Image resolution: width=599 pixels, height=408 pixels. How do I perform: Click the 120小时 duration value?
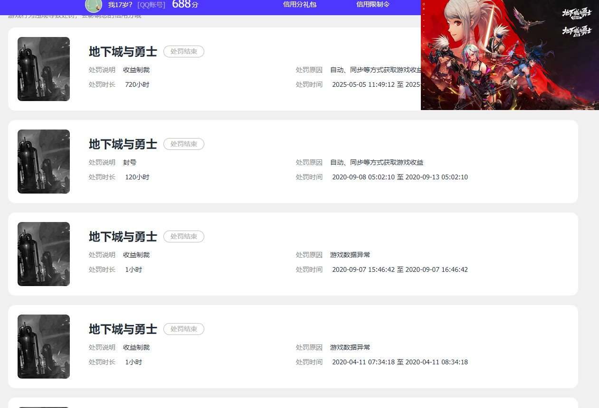coord(137,177)
